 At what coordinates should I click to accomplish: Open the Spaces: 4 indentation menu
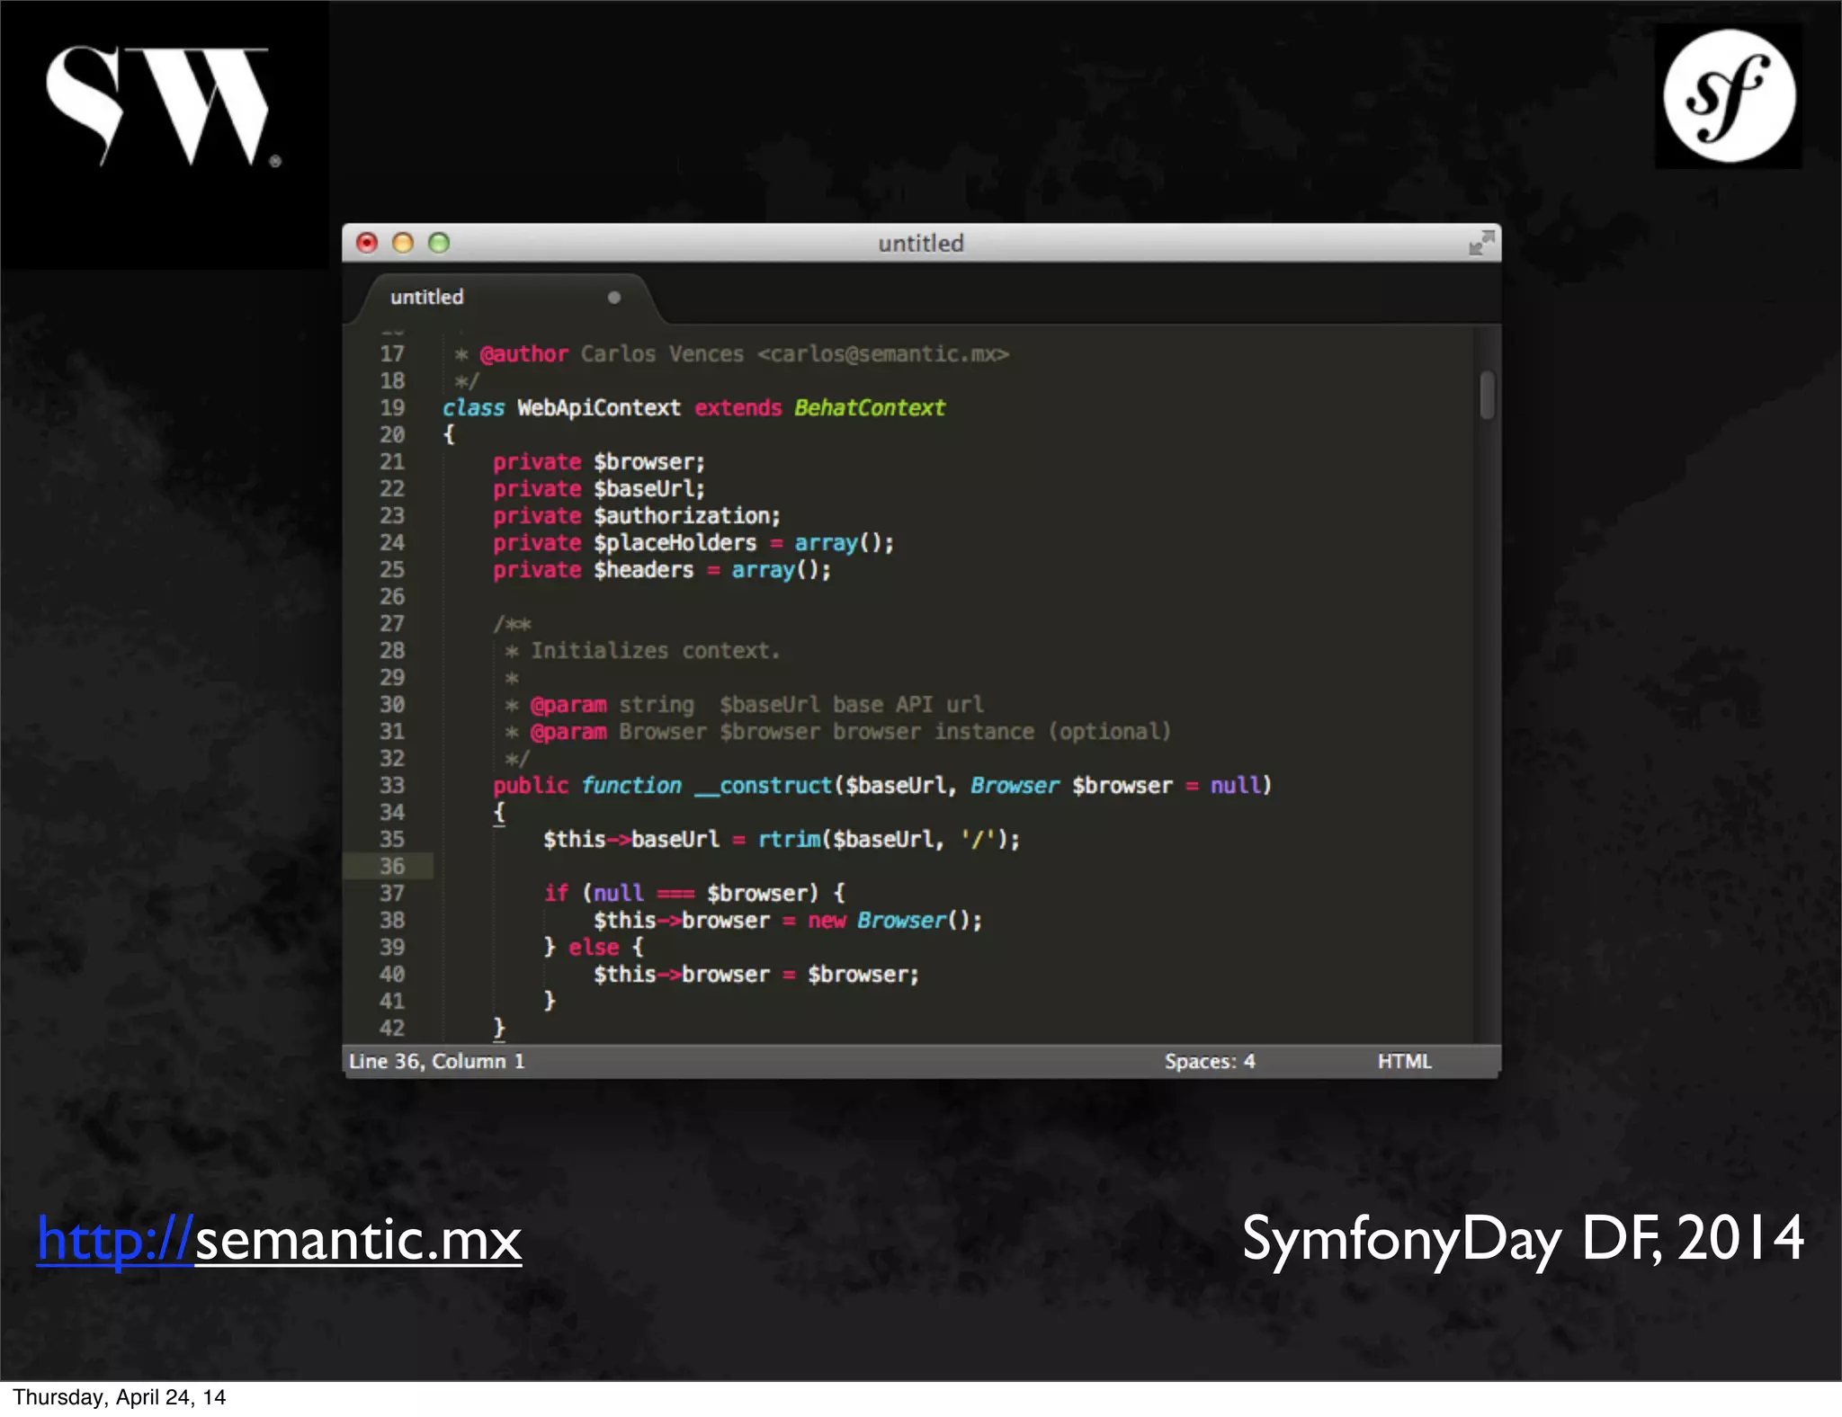[1210, 1061]
